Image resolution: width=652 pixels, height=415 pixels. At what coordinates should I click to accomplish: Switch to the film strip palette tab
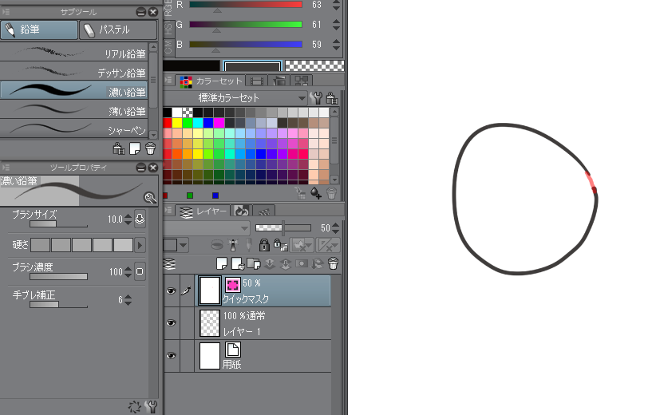(256, 81)
